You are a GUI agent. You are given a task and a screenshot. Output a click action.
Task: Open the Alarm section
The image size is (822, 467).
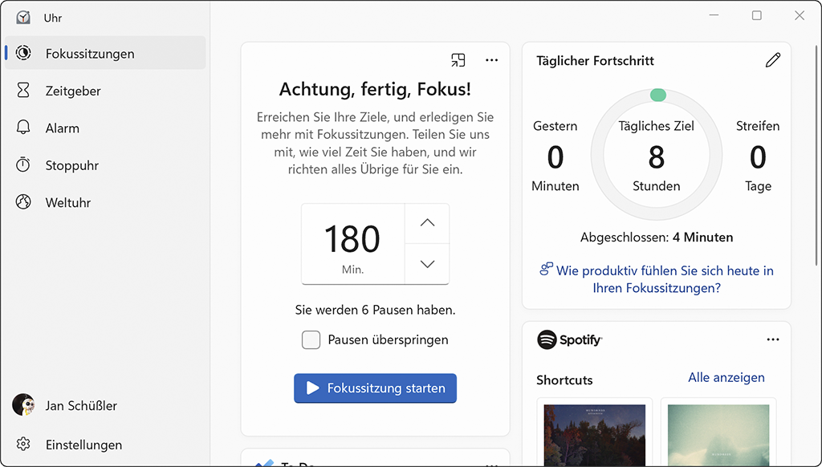coord(62,128)
